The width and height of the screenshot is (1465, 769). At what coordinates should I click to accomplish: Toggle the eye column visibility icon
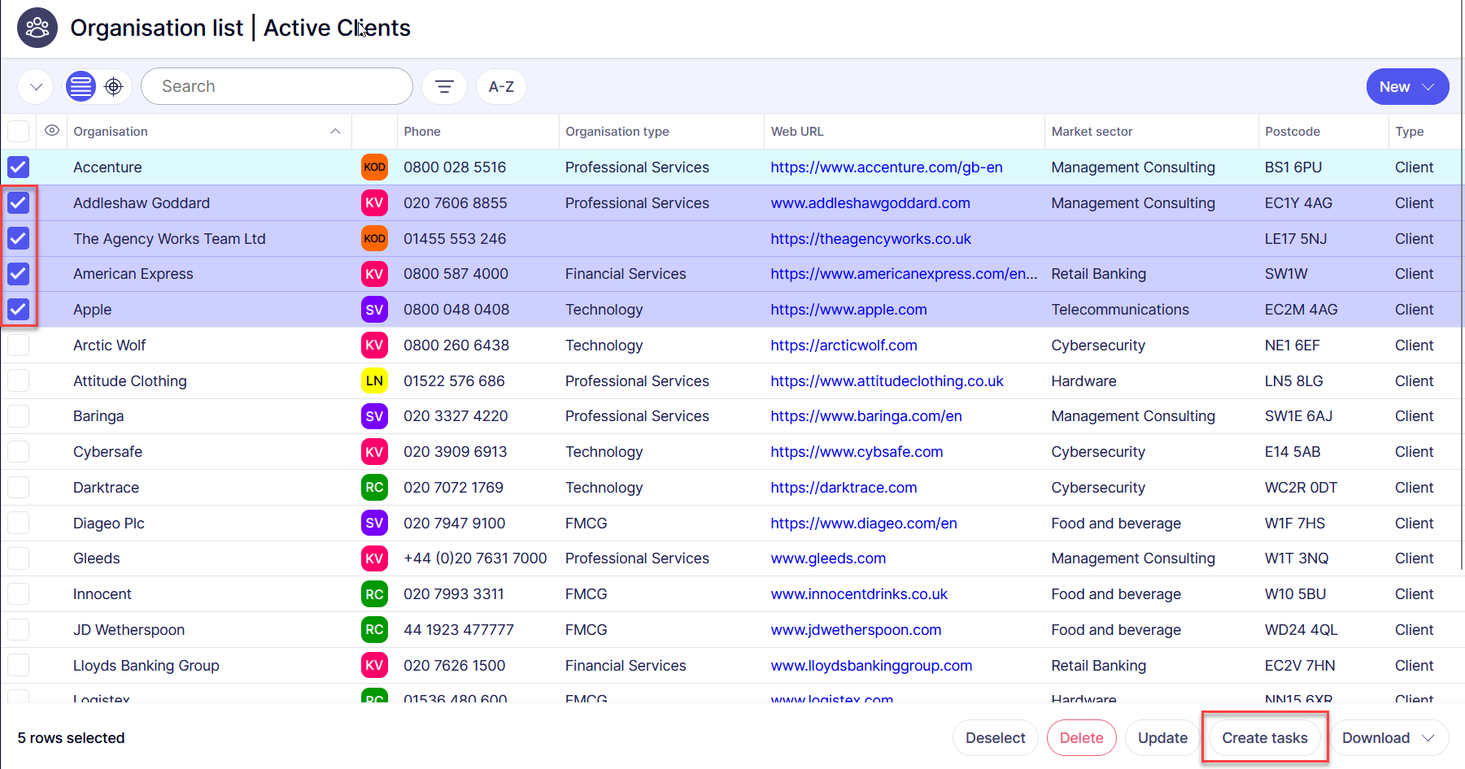coord(52,131)
